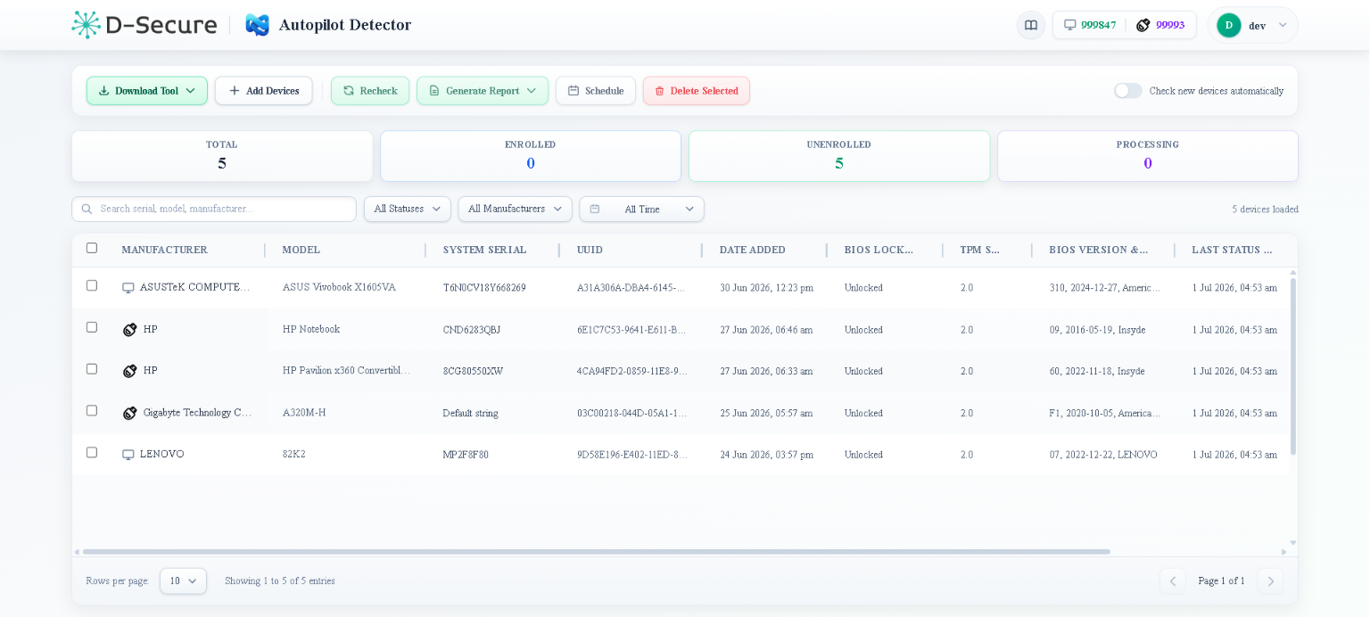Click the Schedule button

coord(596,91)
